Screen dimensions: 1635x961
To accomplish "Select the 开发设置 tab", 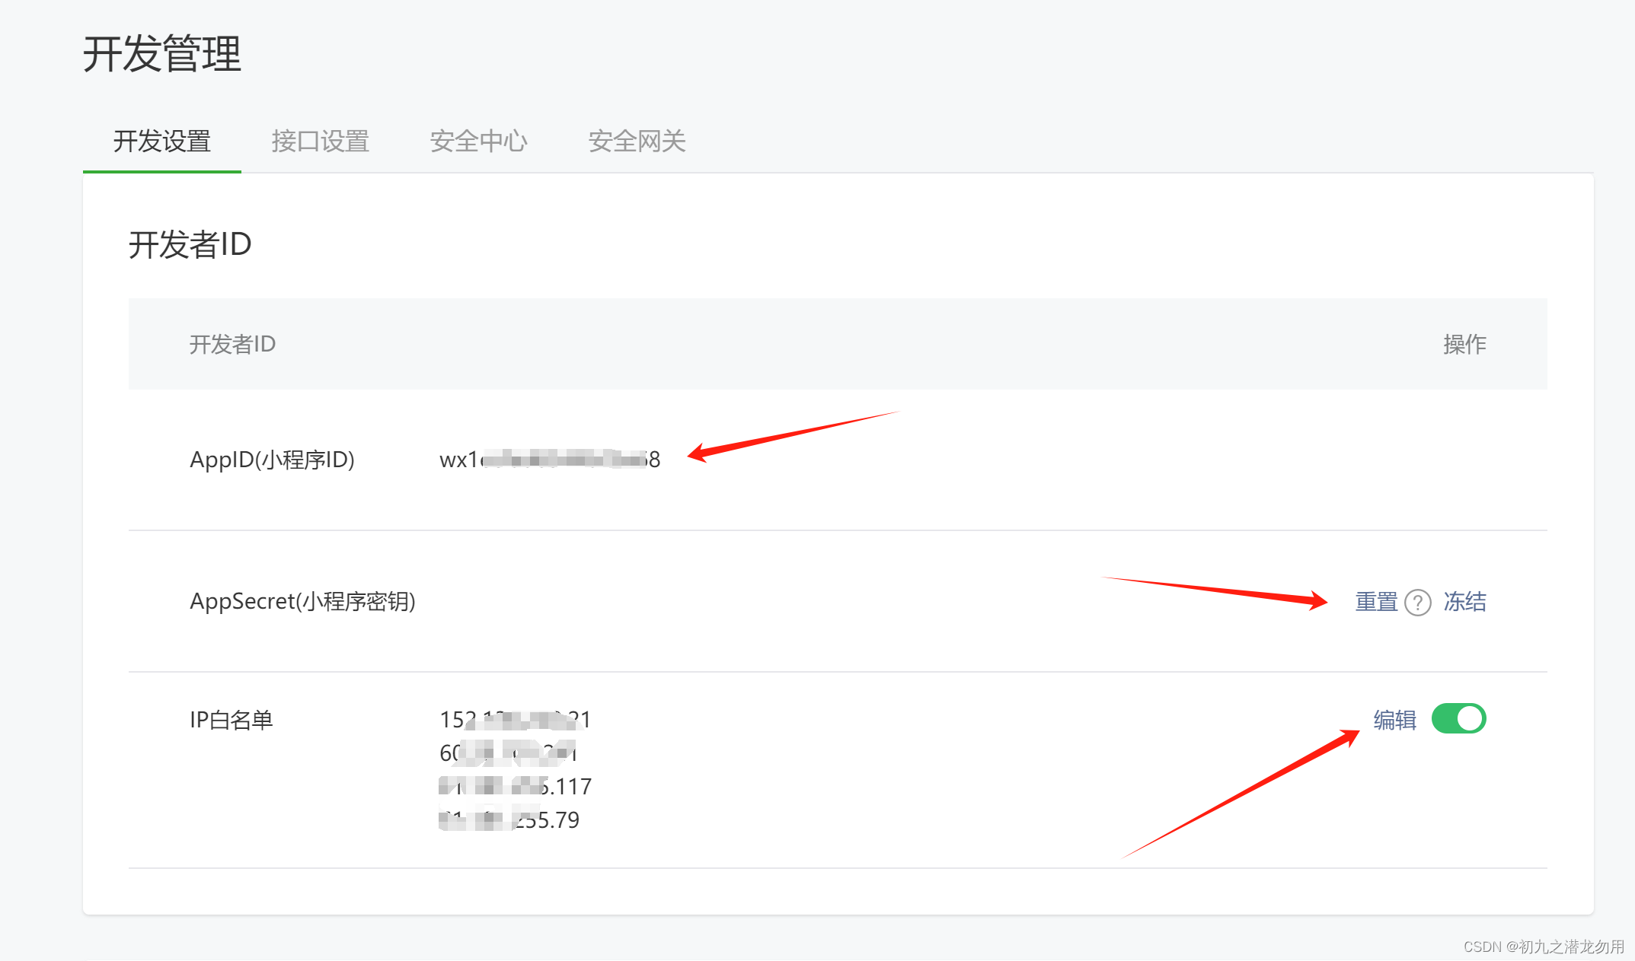I will [x=161, y=141].
